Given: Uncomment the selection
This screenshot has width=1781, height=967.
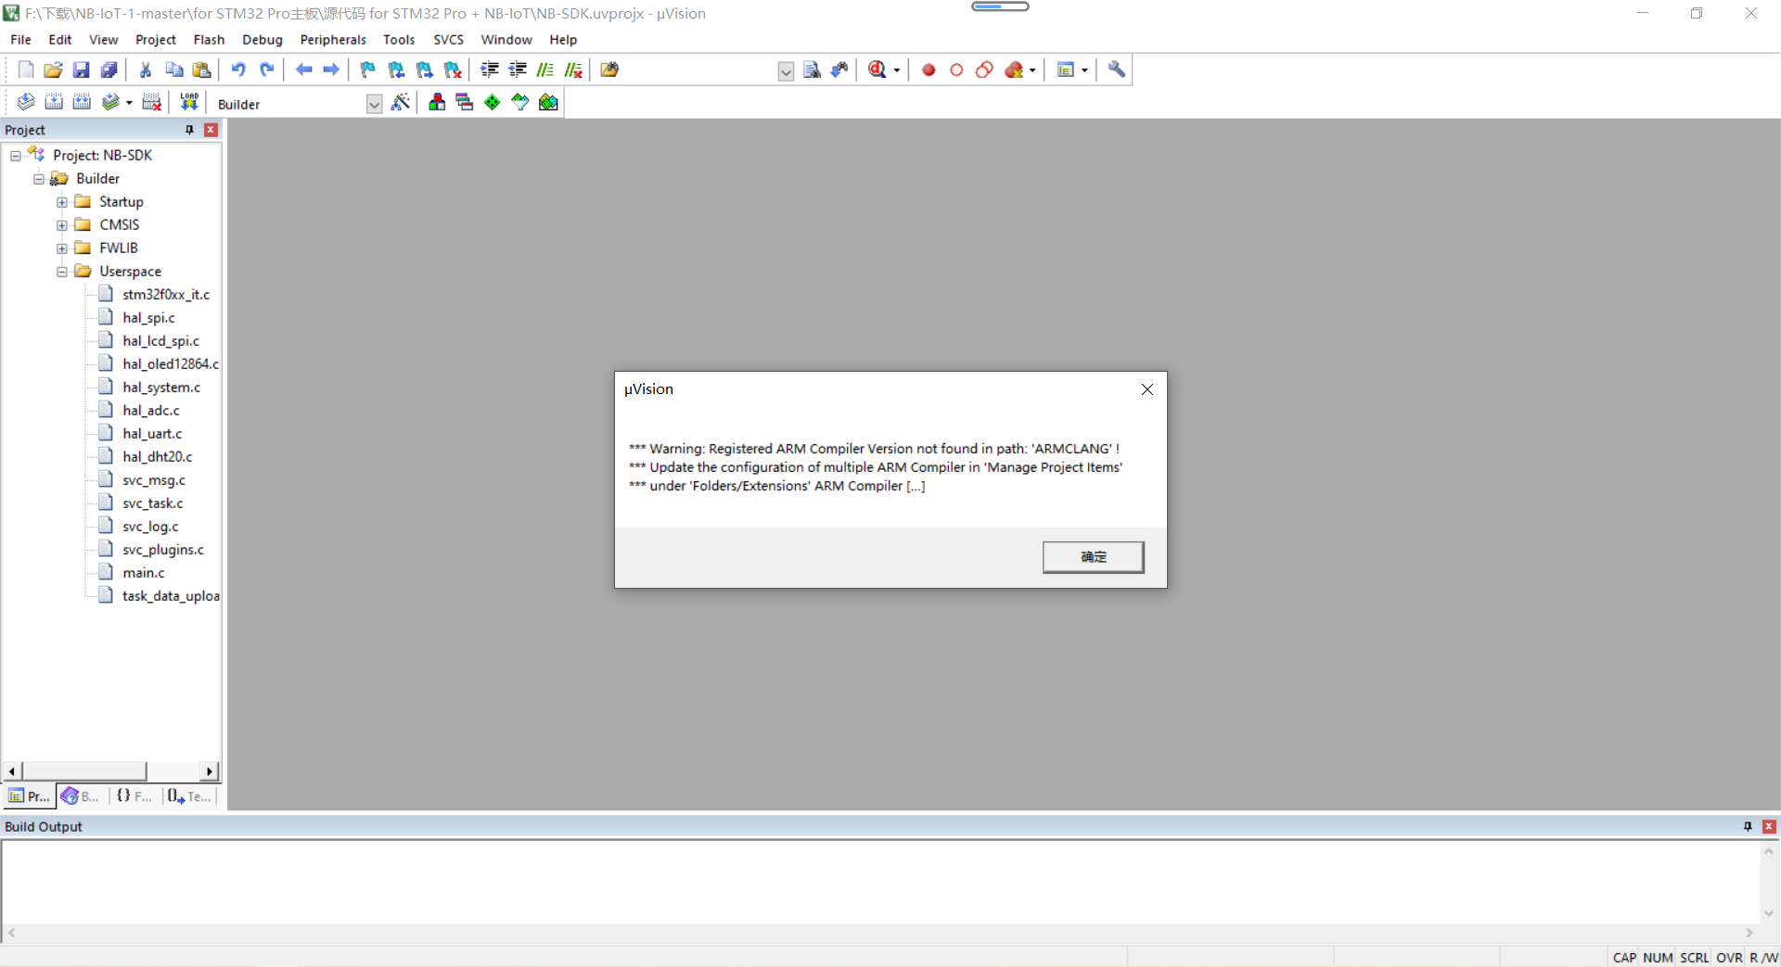Looking at the screenshot, I should point(573,70).
